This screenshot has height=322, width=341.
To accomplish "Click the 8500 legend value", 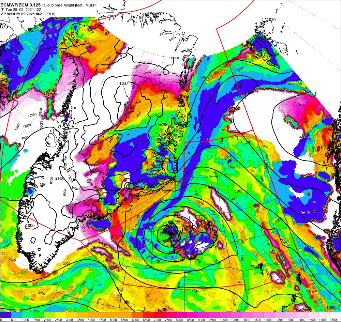I will 190,320.
